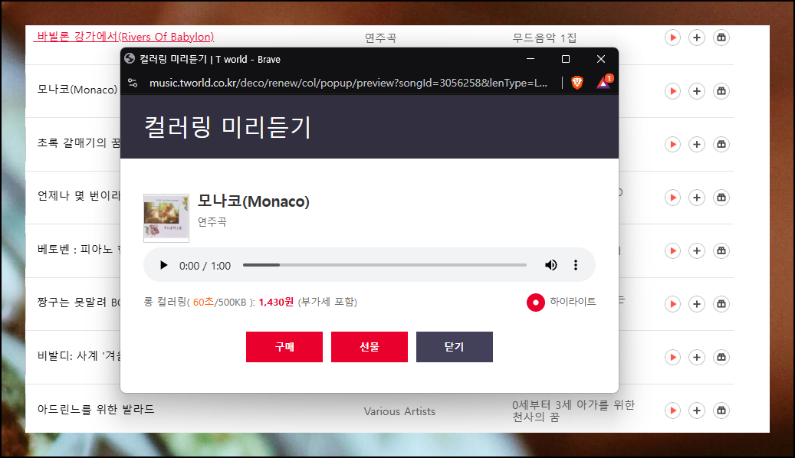Click gift icon in 베토벤 : 피아노 row

click(x=721, y=250)
